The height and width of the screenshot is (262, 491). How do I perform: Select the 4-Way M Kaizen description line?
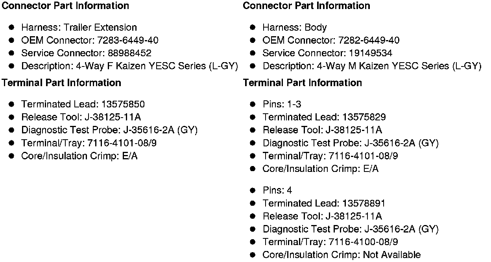pos(372,66)
